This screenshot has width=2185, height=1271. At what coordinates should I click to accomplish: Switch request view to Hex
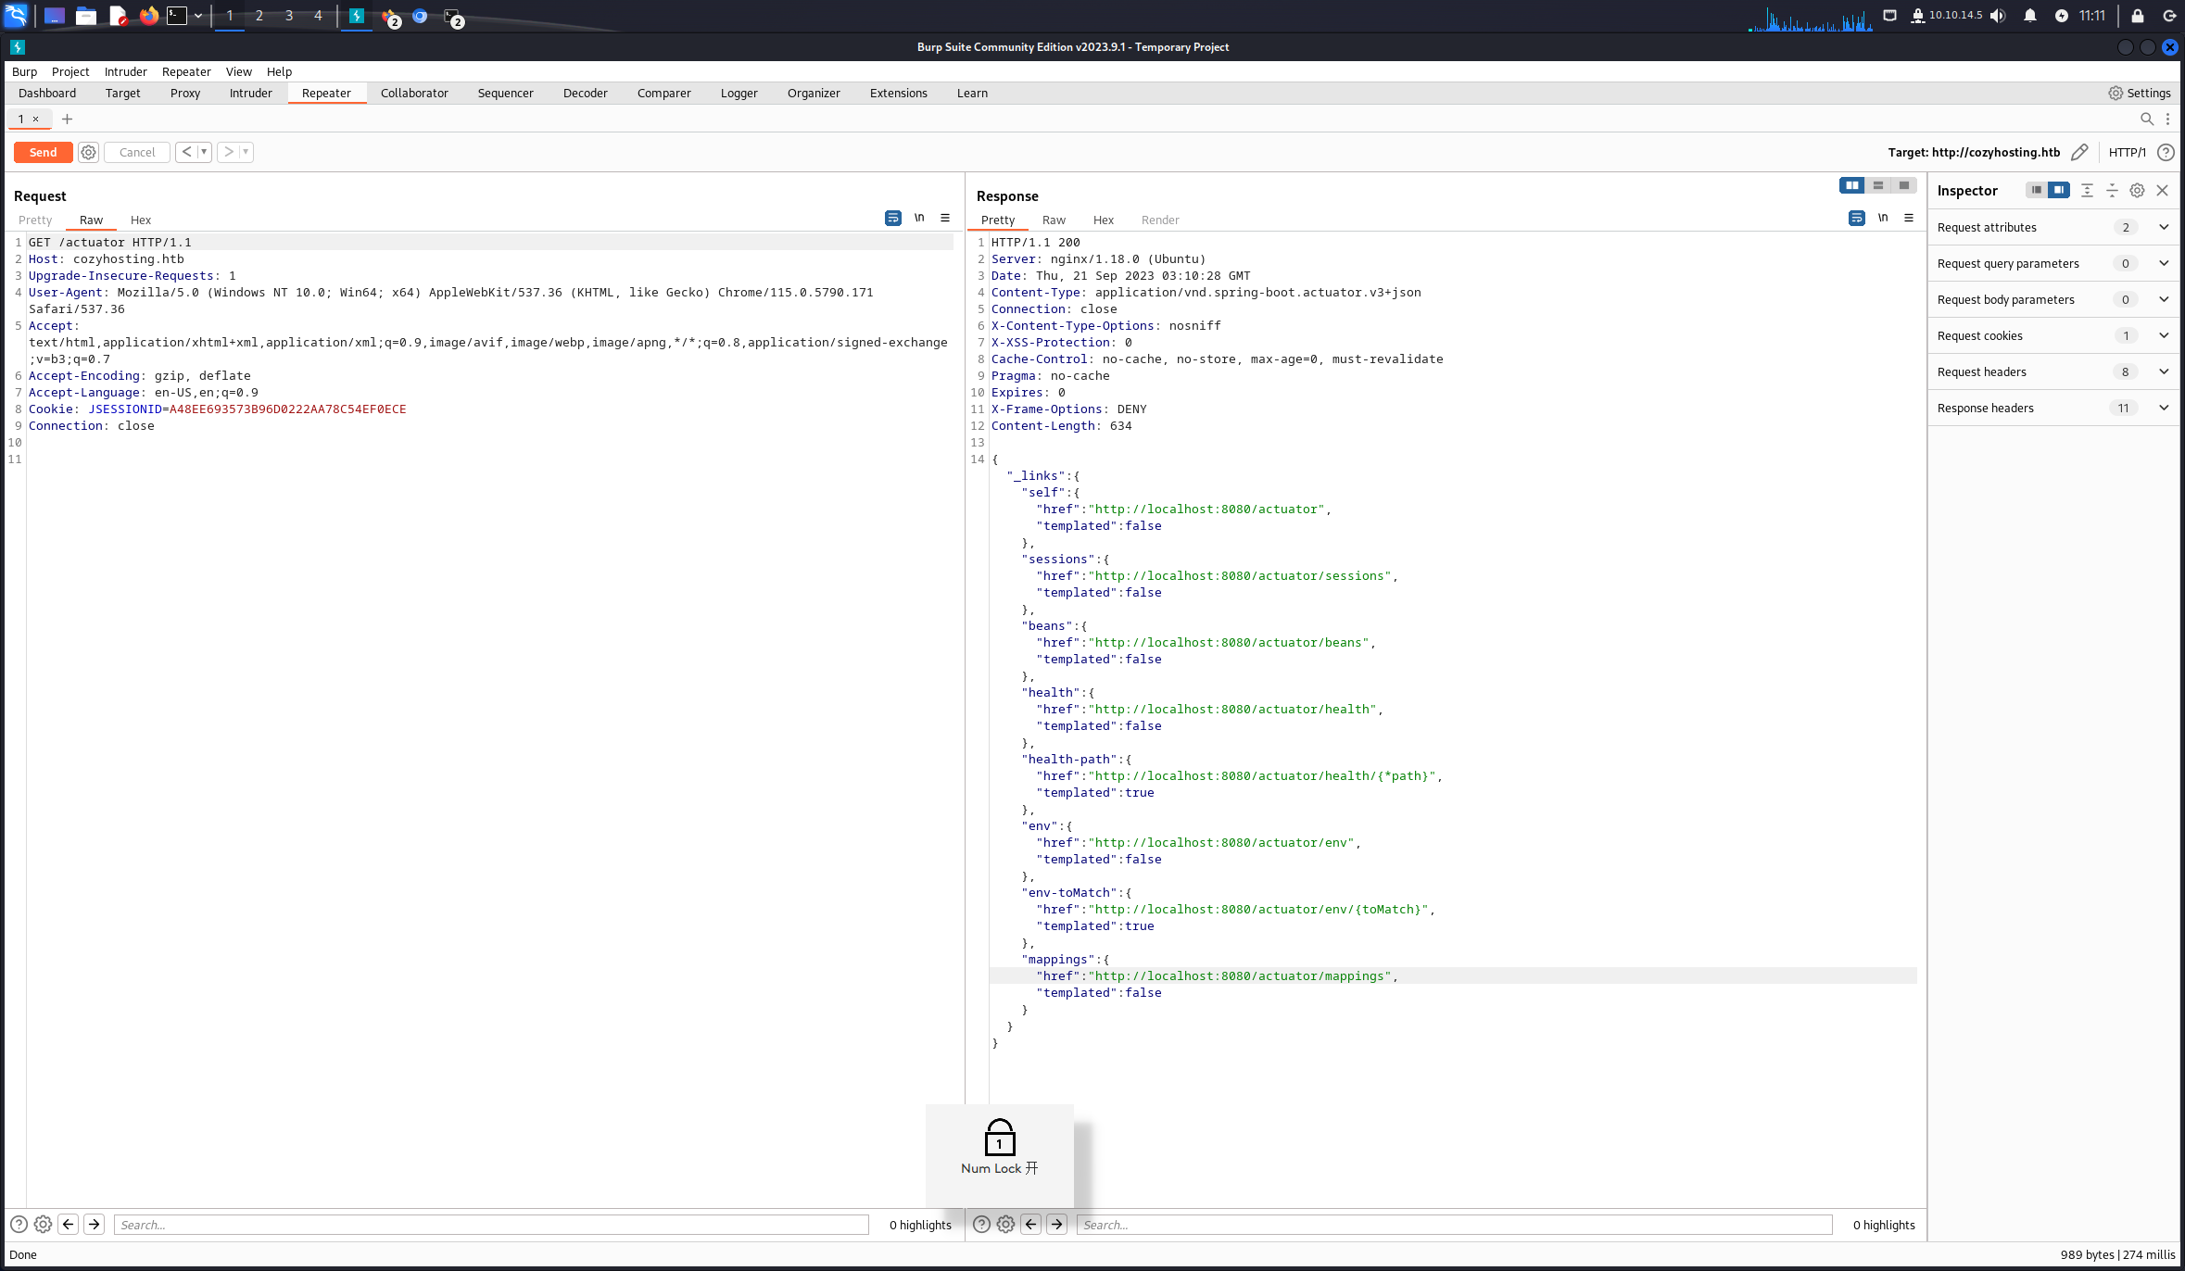pos(141,220)
